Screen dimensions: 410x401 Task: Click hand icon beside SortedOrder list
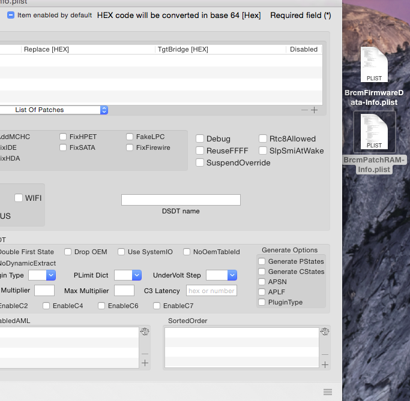[325, 331]
